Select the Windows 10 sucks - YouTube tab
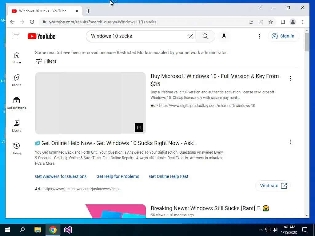 click(45, 11)
